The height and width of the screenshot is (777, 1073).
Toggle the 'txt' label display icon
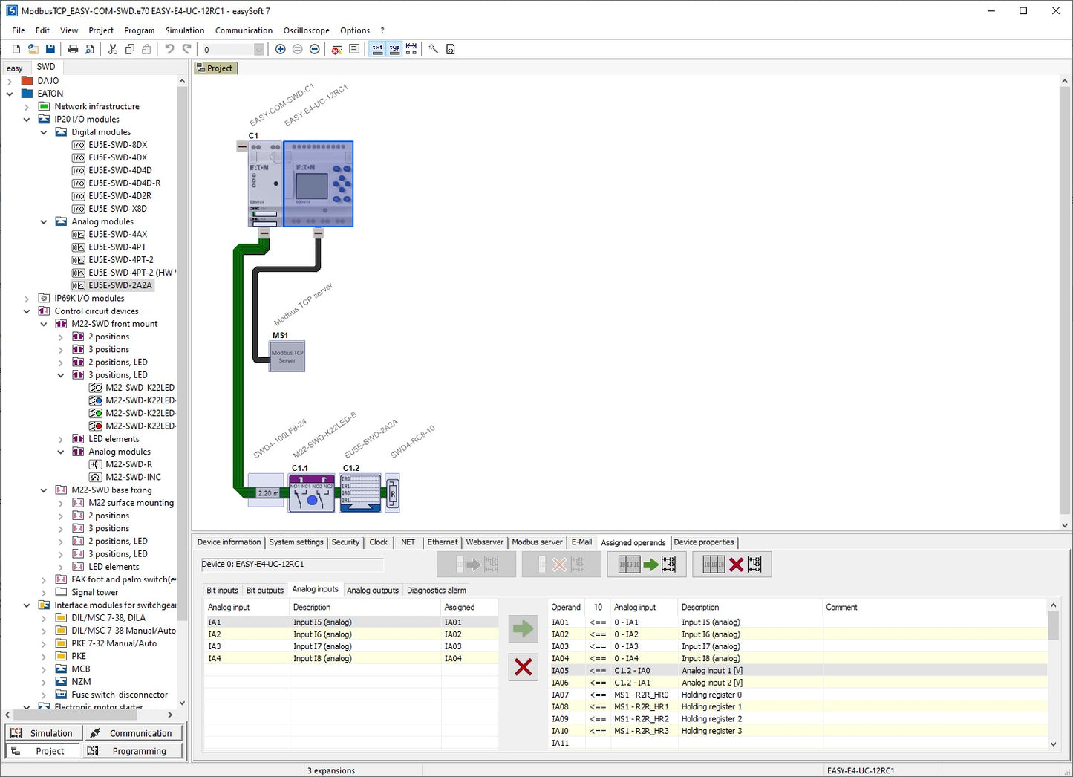pyautogui.click(x=377, y=49)
